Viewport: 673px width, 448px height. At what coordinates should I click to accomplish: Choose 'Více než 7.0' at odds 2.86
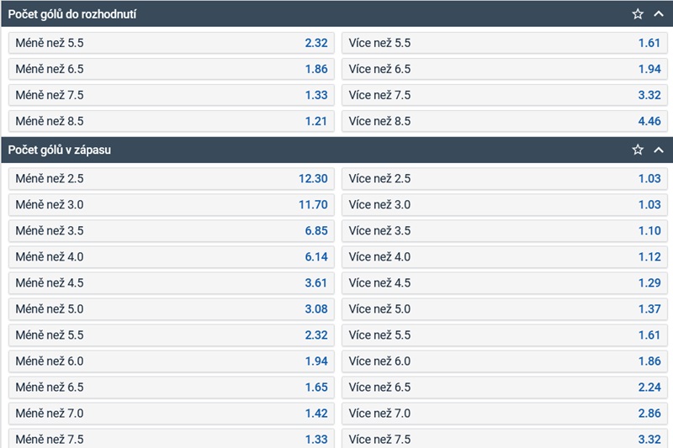click(x=505, y=413)
